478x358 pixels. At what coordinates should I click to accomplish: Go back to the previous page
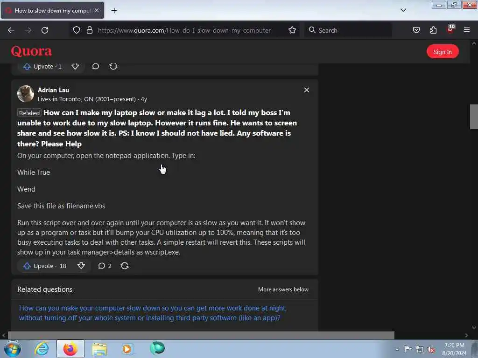point(11,30)
